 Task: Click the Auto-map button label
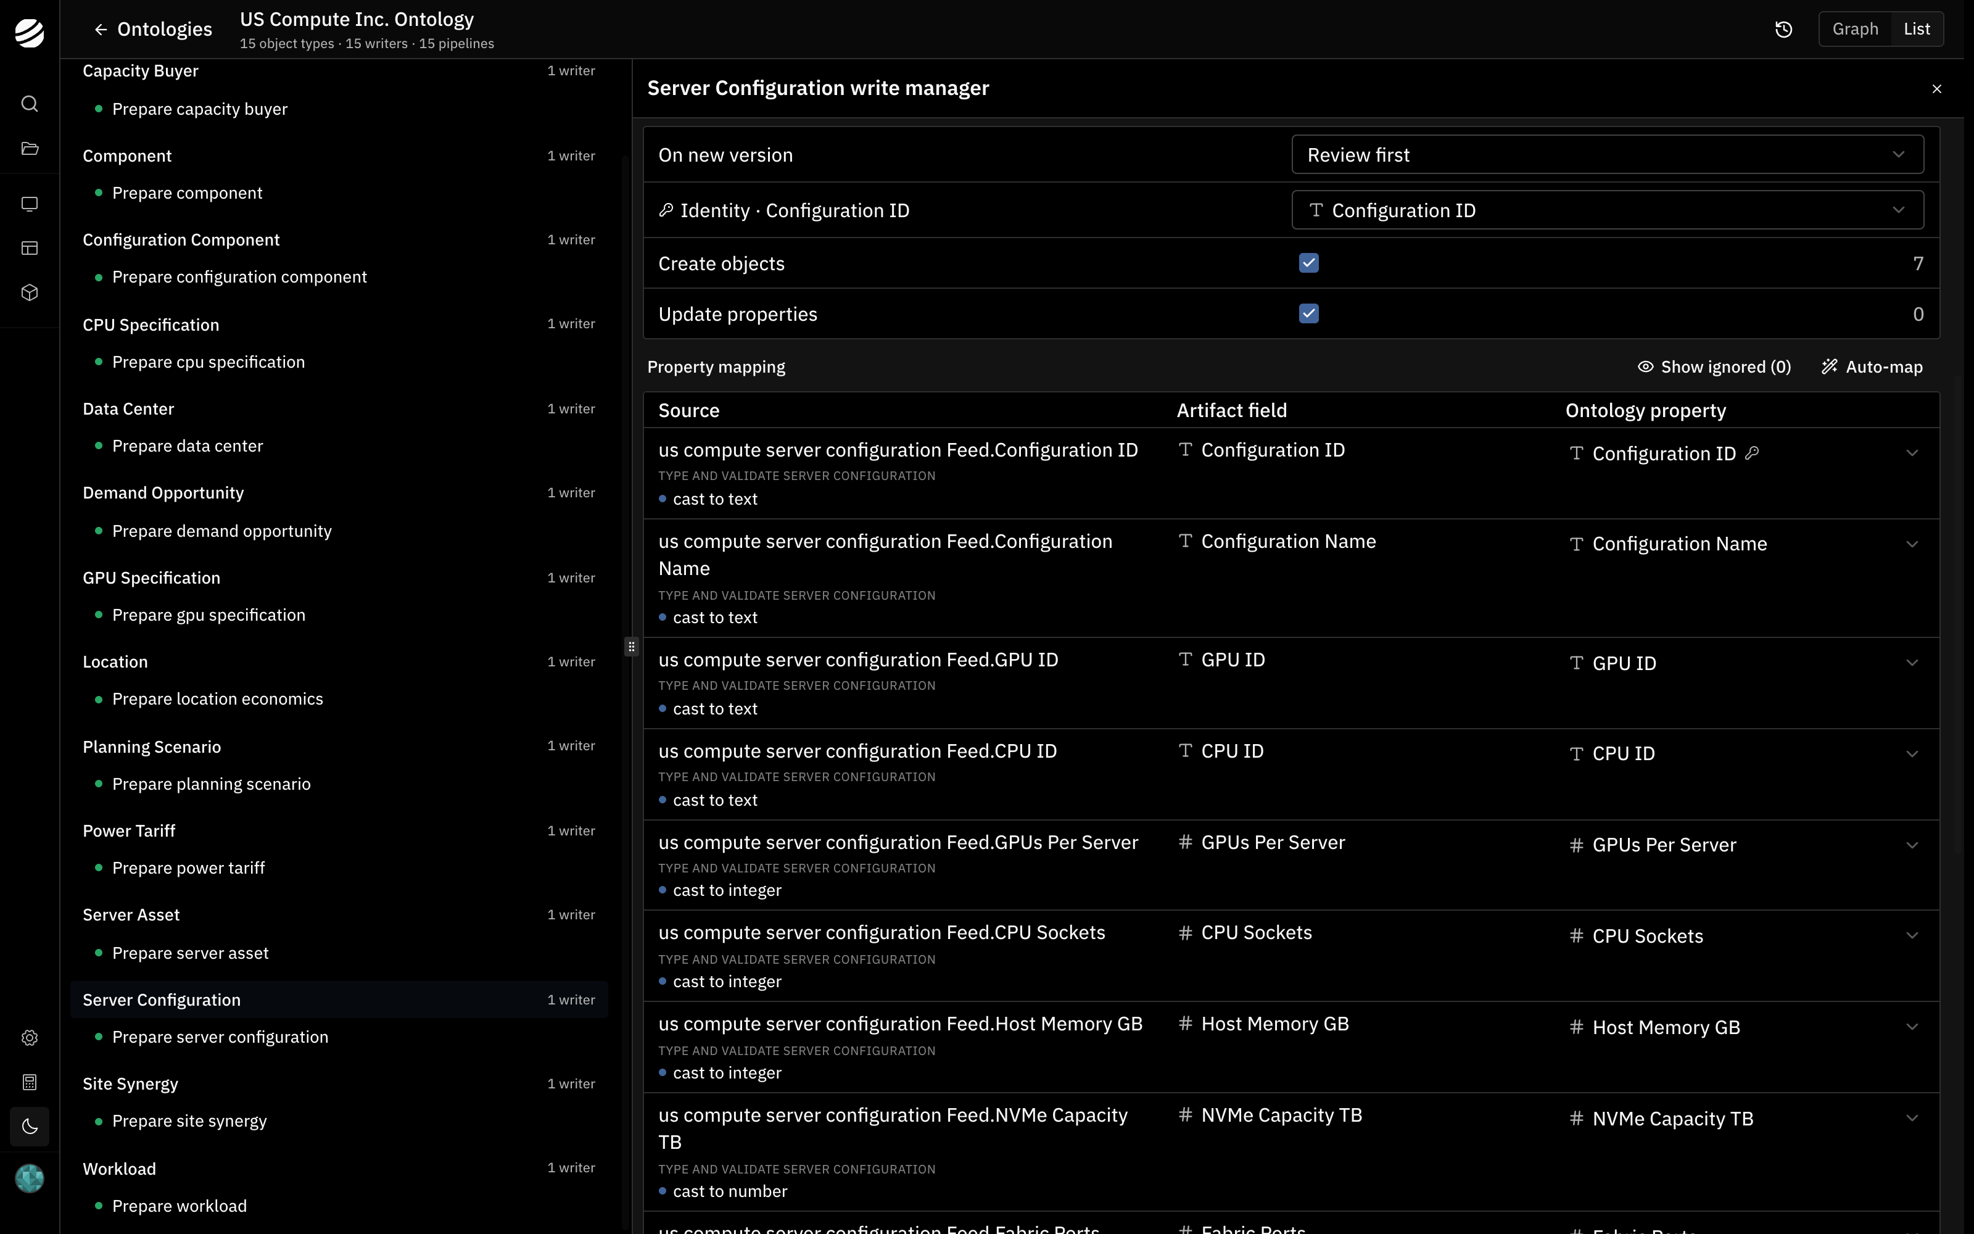[x=1883, y=367]
